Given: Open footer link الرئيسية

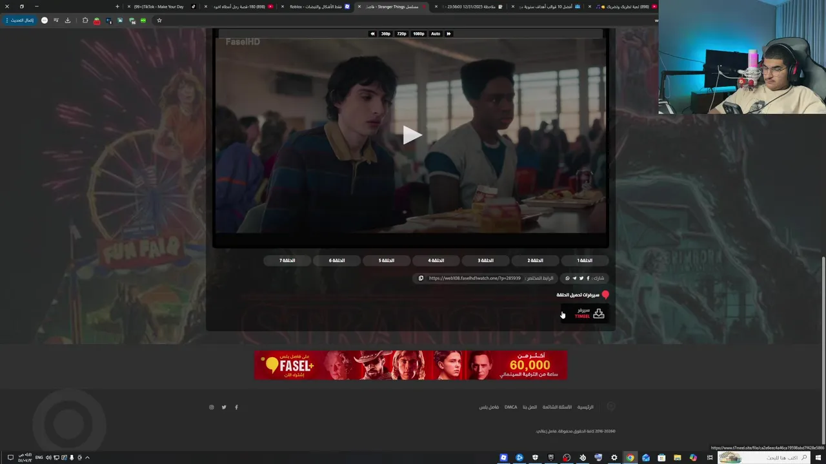Looking at the screenshot, I should tap(585, 407).
